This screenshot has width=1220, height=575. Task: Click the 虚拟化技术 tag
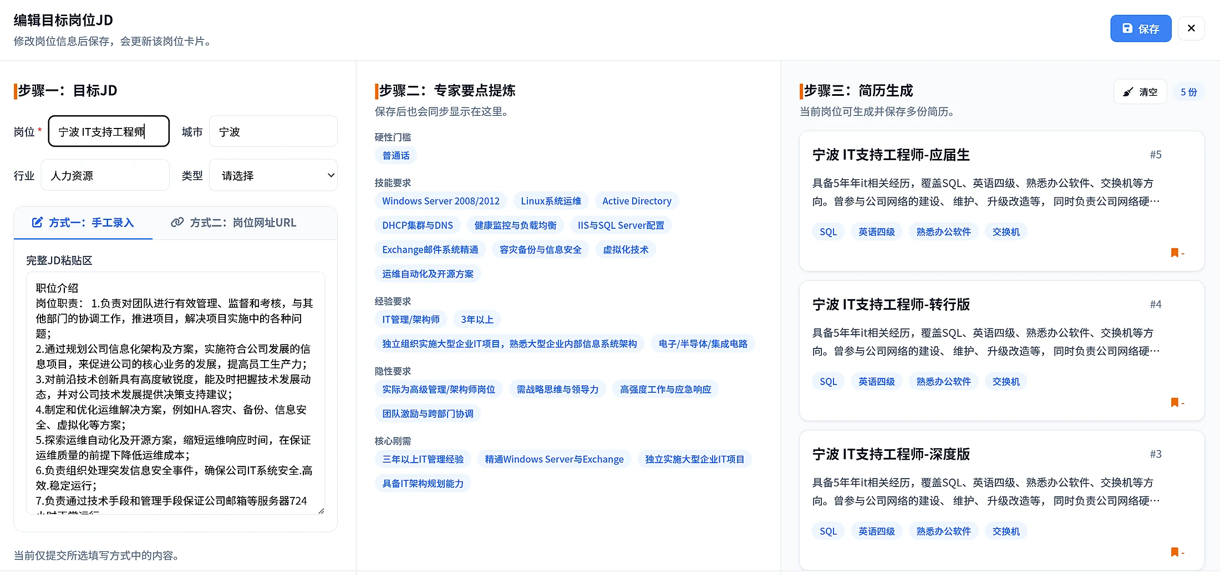626,249
